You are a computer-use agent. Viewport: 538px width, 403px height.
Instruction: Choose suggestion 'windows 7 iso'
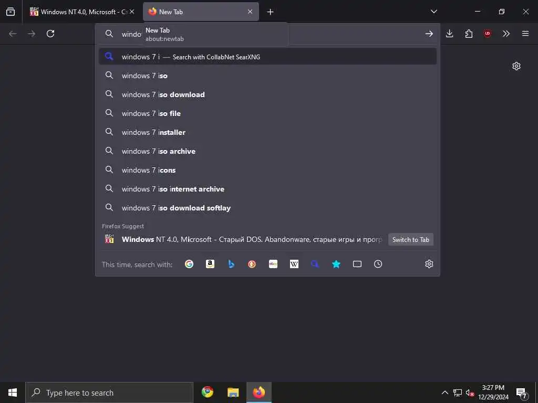[x=267, y=76]
